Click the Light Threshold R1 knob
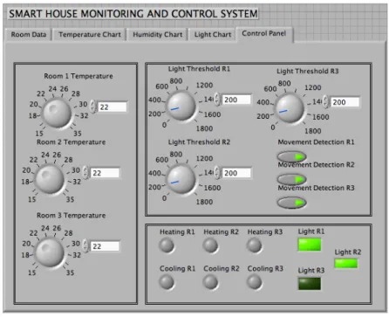This screenshot has width=389, height=317. (x=181, y=106)
